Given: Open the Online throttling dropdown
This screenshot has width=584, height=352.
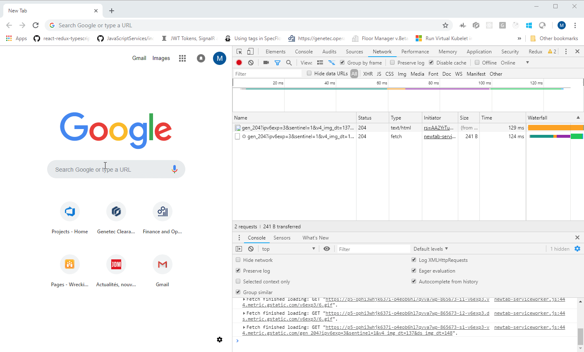Looking at the screenshot, I should pyautogui.click(x=515, y=63).
